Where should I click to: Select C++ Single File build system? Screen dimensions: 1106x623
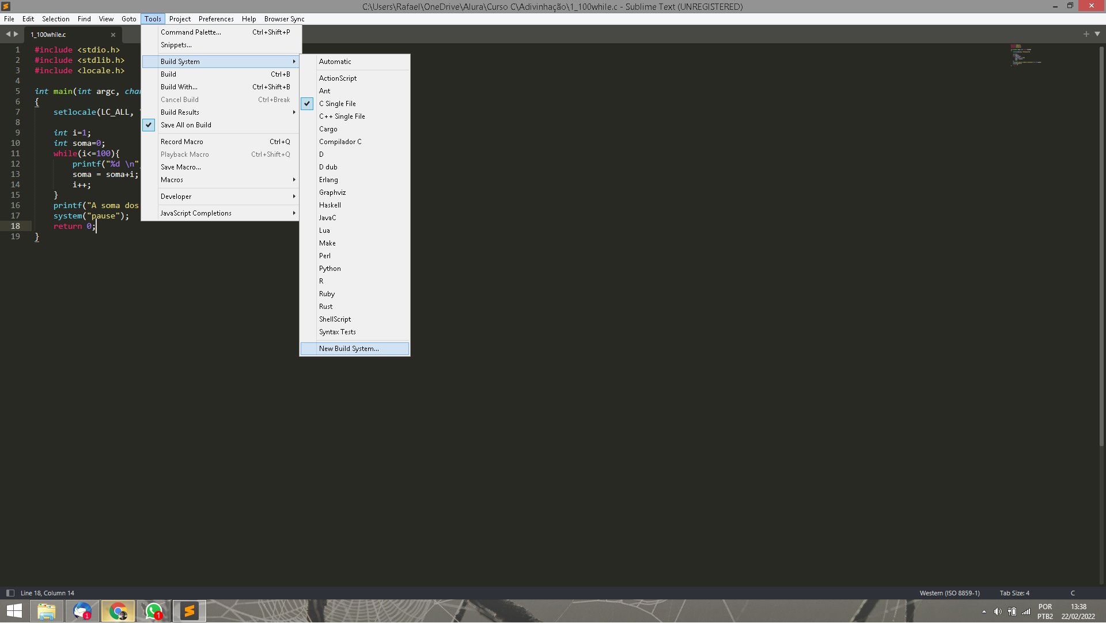[355, 116]
